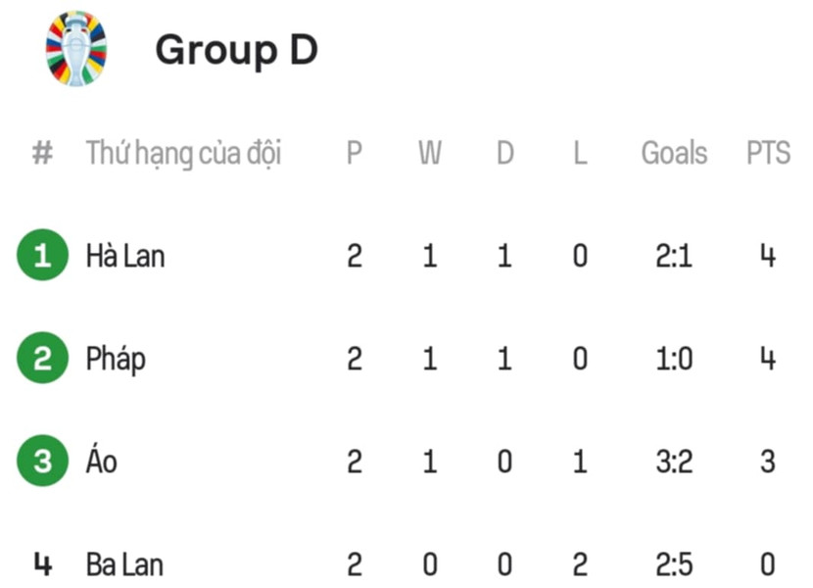Click the 2:5 goals value for Ba Lan

[674, 564]
